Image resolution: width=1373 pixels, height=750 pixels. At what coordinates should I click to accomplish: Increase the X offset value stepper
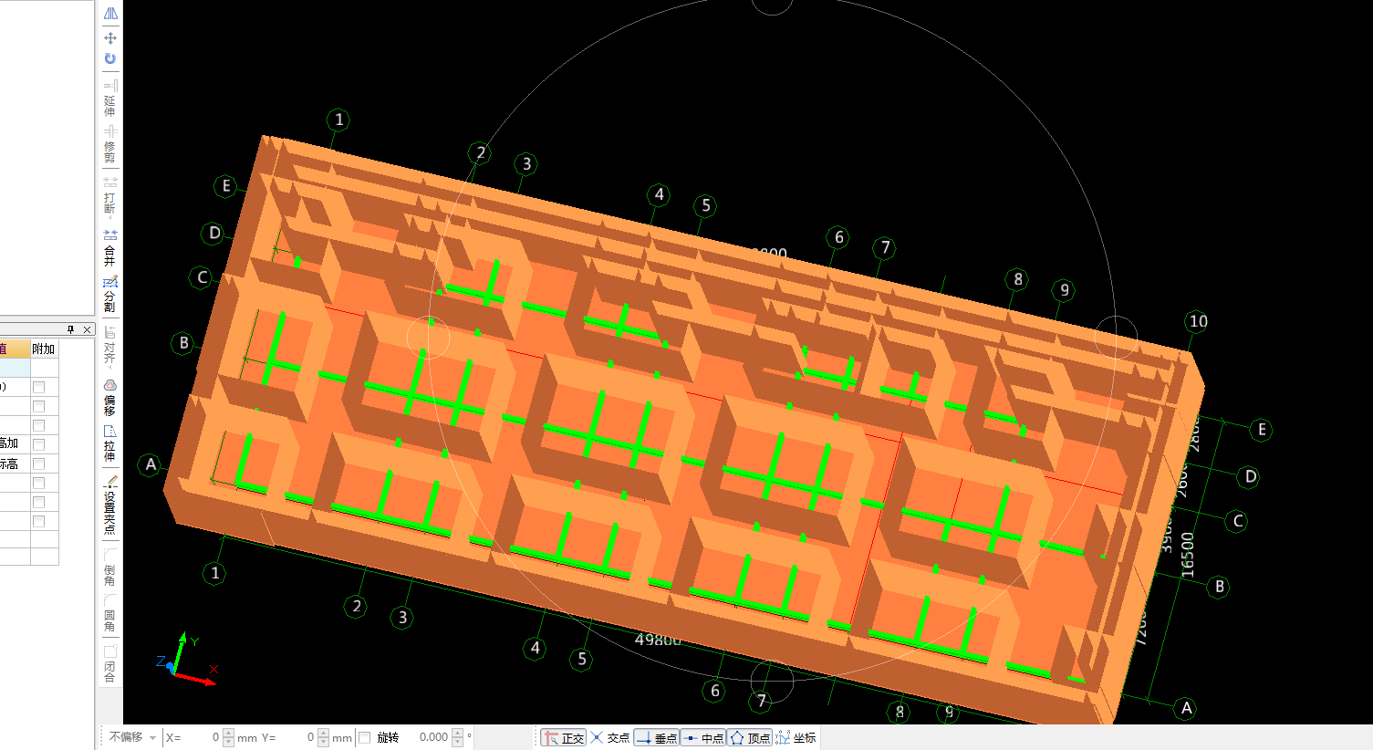coord(228,733)
